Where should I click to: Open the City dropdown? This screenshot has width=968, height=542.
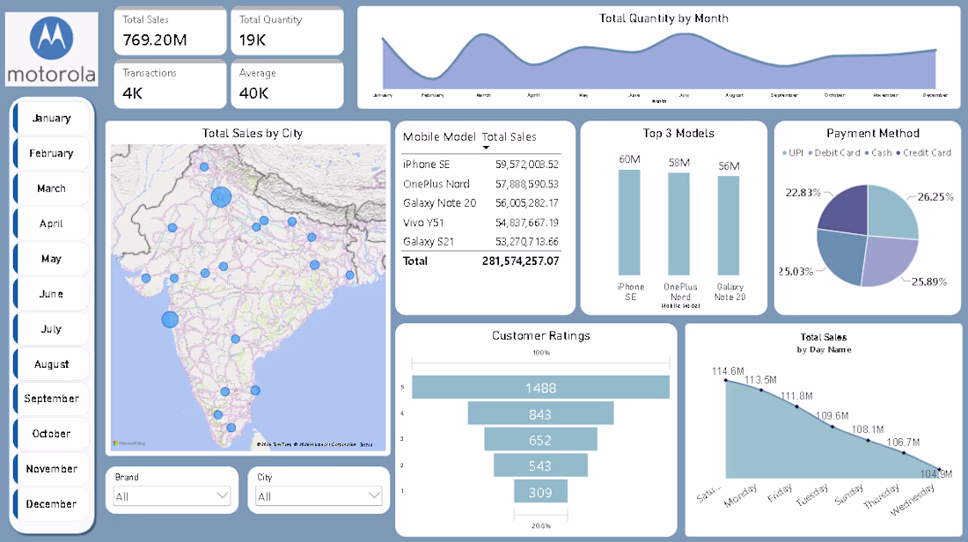(319, 495)
